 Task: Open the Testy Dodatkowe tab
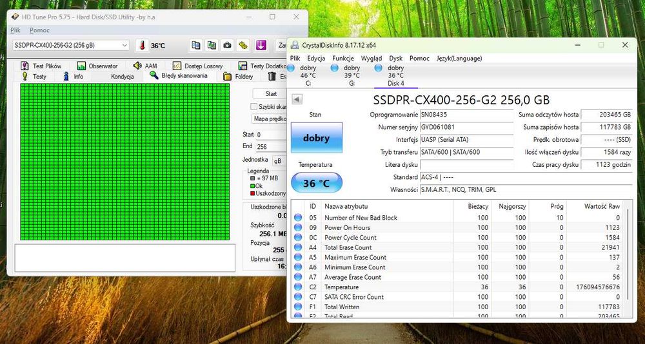pos(263,66)
